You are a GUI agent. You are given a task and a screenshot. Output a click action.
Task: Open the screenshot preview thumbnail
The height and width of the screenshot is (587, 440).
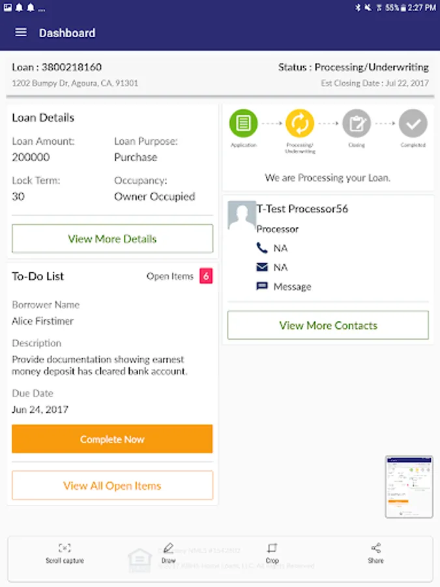[409, 487]
